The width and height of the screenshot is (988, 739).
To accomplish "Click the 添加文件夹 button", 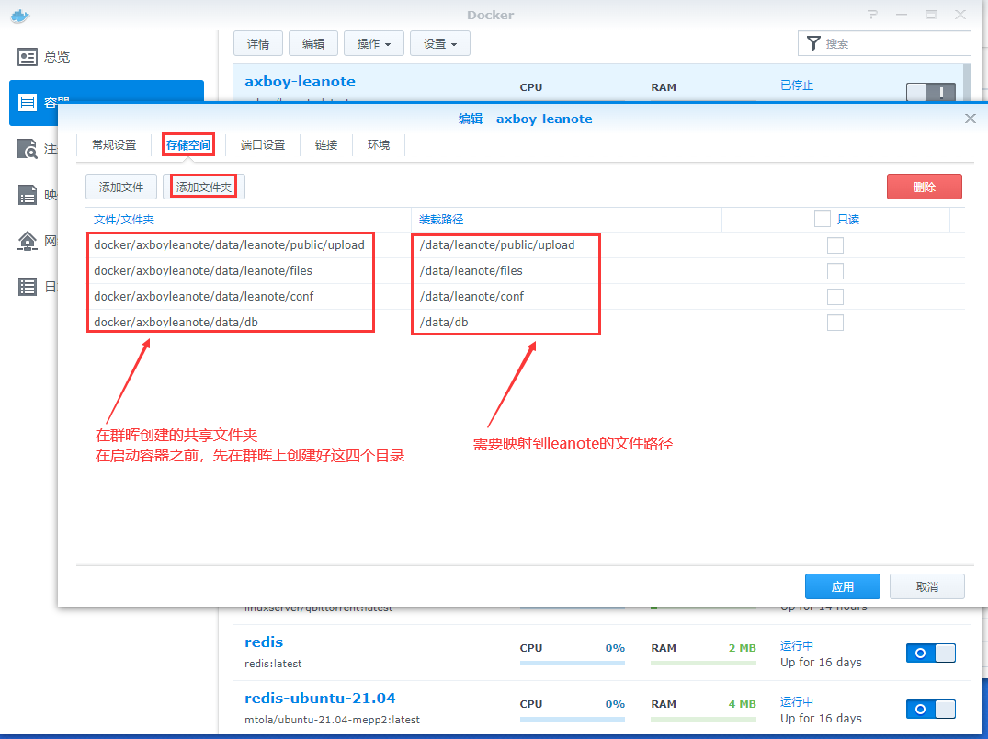I will pyautogui.click(x=203, y=188).
